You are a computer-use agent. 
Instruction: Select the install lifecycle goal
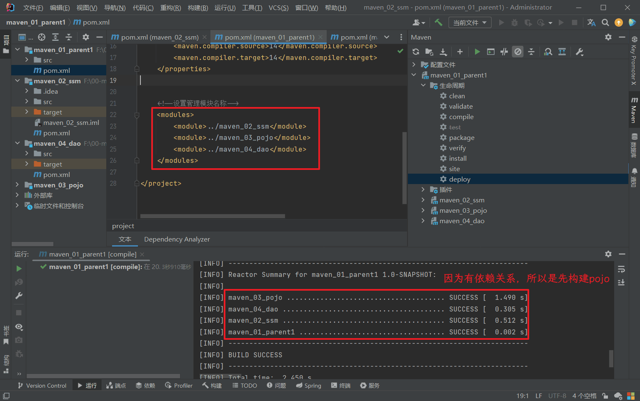457,158
